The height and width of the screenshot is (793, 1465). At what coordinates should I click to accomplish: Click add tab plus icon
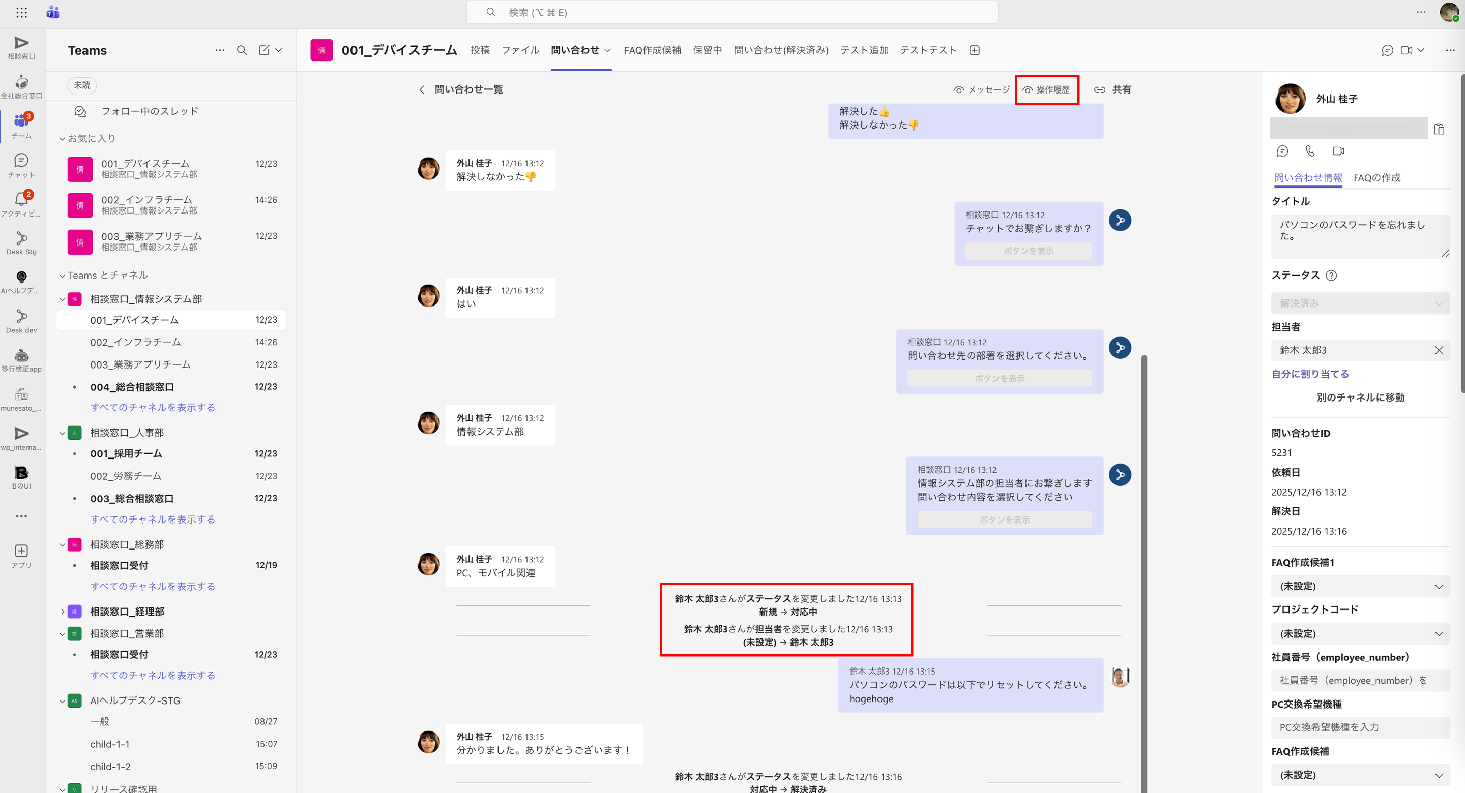(x=974, y=50)
